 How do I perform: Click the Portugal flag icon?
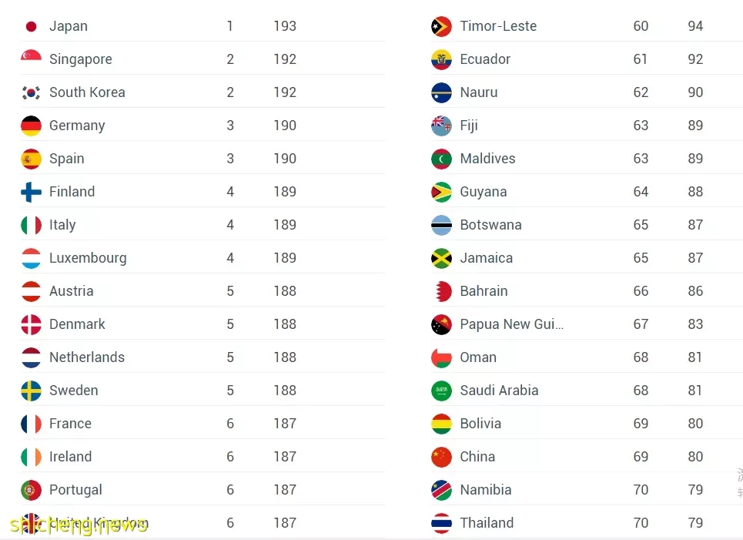(32, 490)
